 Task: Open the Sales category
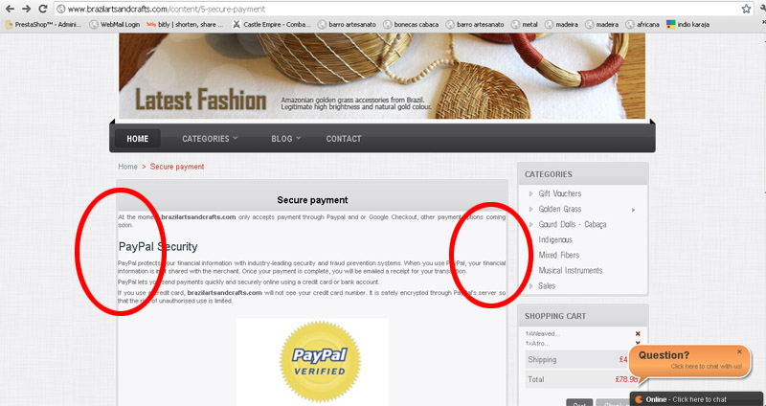tap(547, 285)
